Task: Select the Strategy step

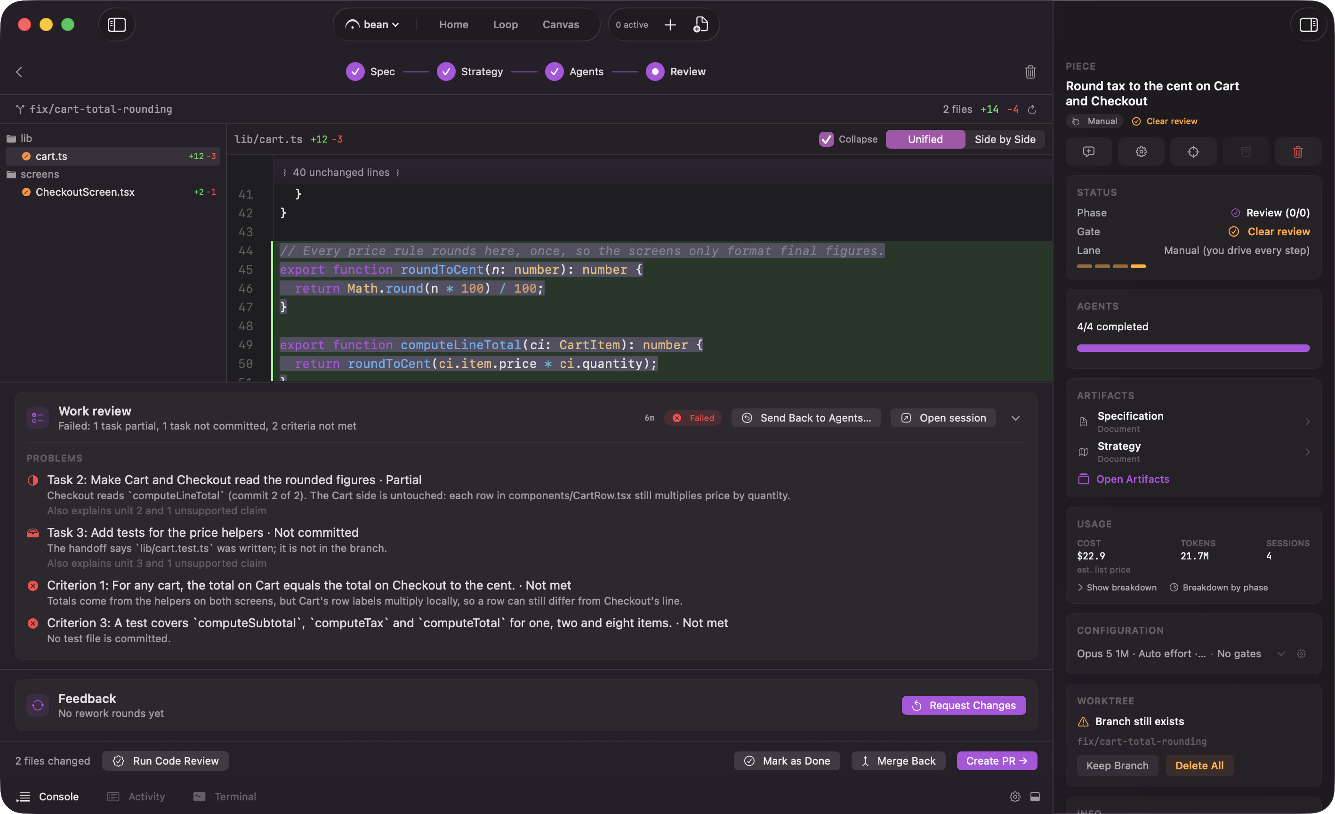Action: (470, 72)
